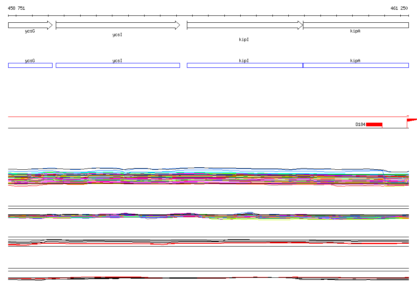The image size is (417, 290).
Task: Click the ycsG gene arrow in top track
Action: [30, 25]
